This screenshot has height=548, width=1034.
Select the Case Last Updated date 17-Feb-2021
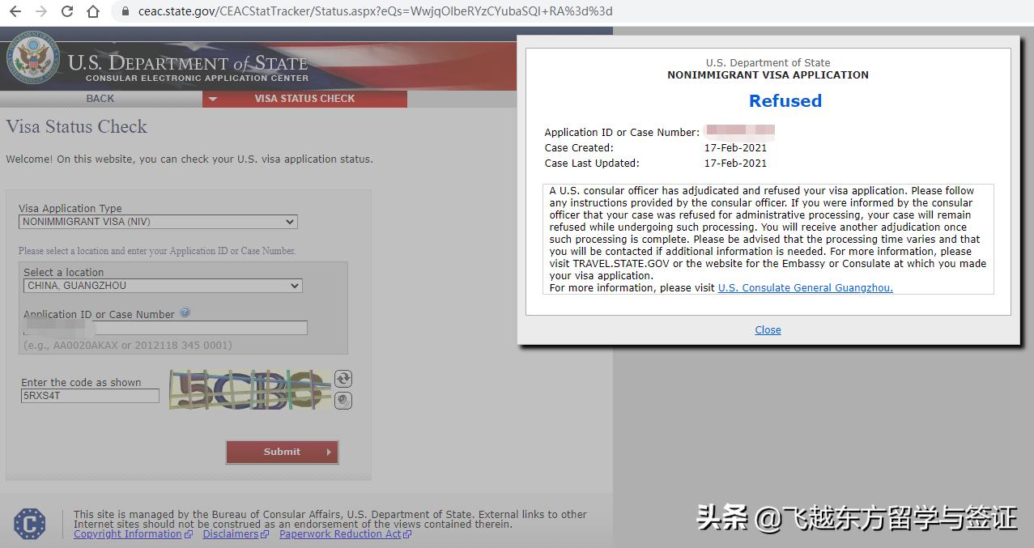coord(735,163)
